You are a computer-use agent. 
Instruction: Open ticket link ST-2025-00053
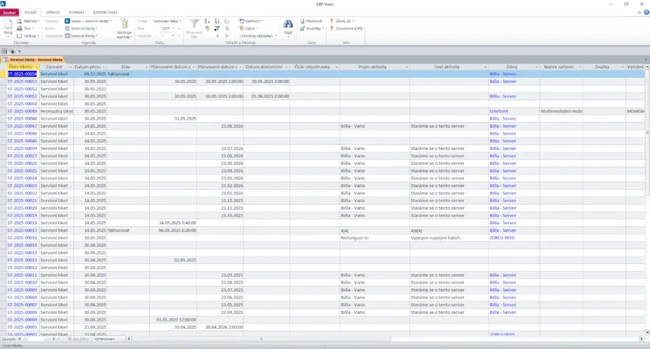tap(22, 82)
